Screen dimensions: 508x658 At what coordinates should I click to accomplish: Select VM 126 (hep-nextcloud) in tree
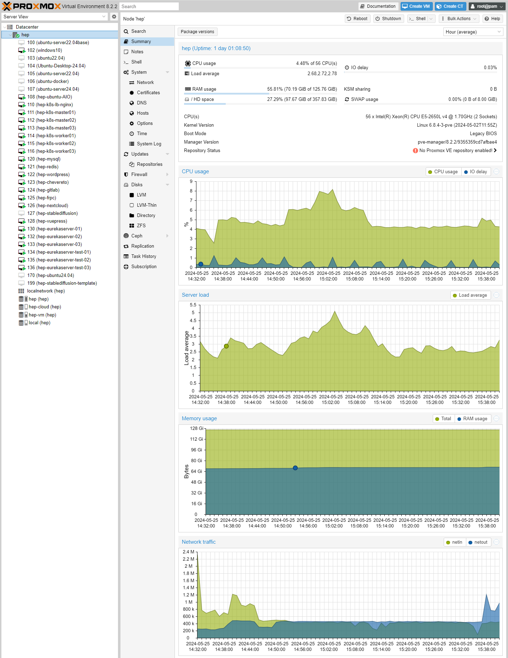[59, 206]
